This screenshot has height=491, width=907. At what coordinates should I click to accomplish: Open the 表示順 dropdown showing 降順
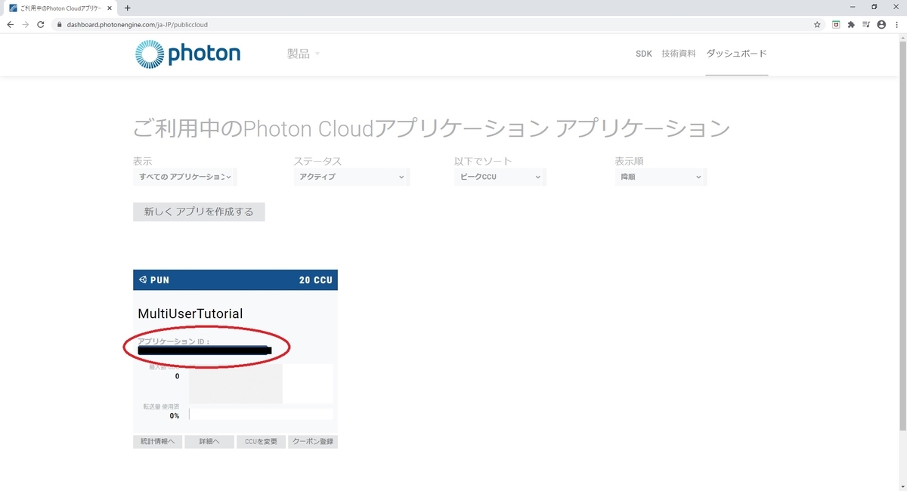pyautogui.click(x=661, y=177)
